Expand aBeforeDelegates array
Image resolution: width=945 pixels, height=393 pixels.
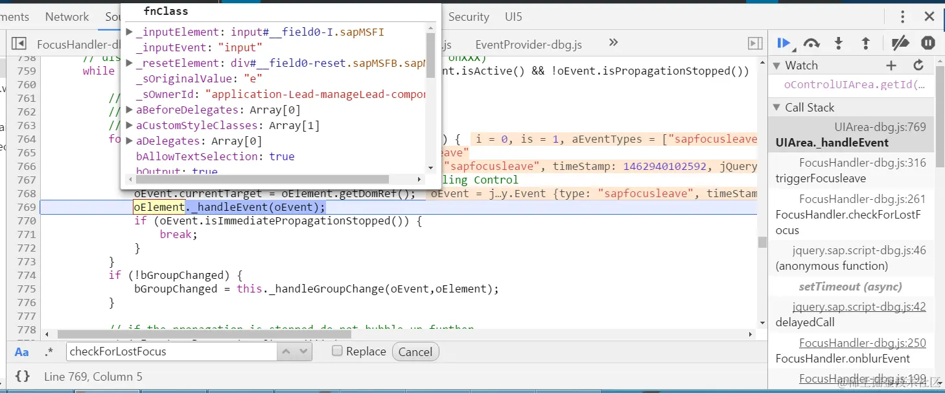(129, 110)
